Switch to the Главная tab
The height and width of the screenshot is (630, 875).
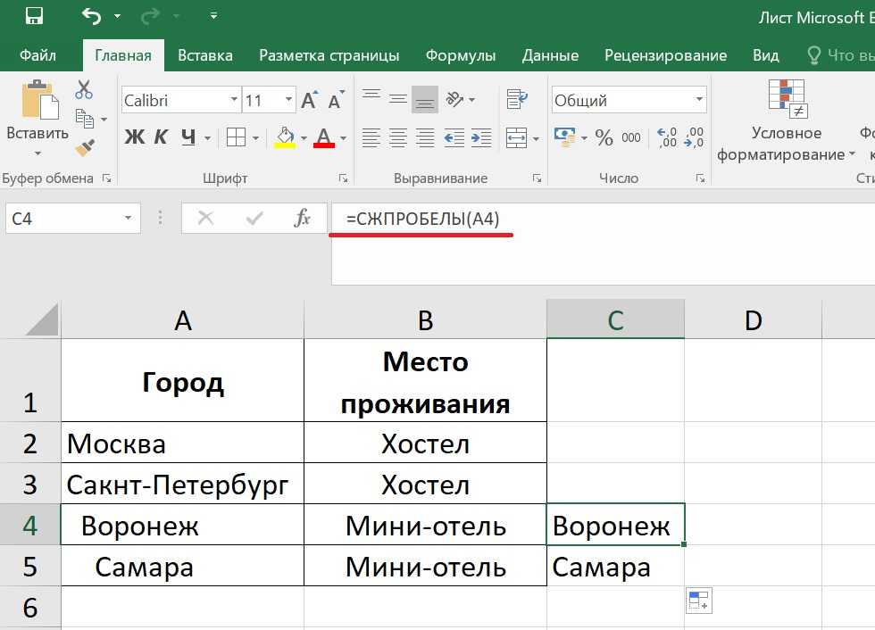click(123, 55)
